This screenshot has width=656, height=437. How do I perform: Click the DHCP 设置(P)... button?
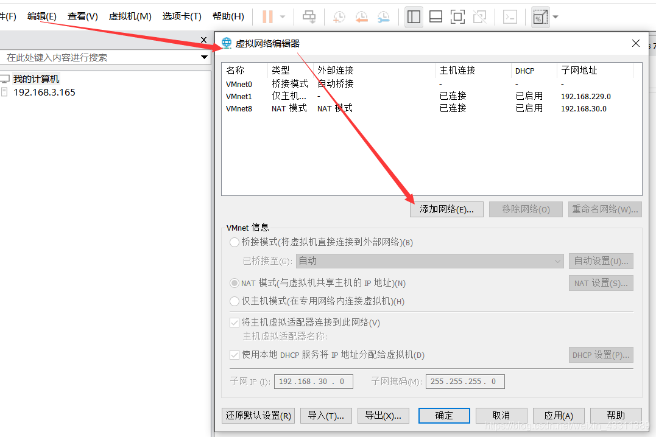tap(601, 355)
